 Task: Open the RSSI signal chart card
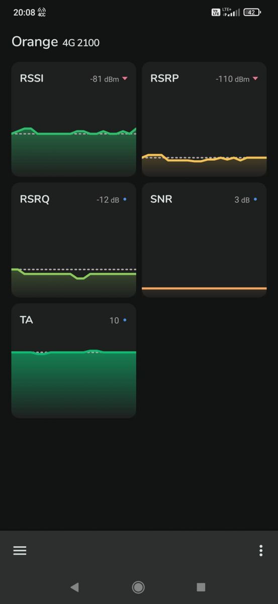74,119
